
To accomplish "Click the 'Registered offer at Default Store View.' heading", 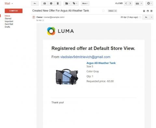I will tap(93, 48).
